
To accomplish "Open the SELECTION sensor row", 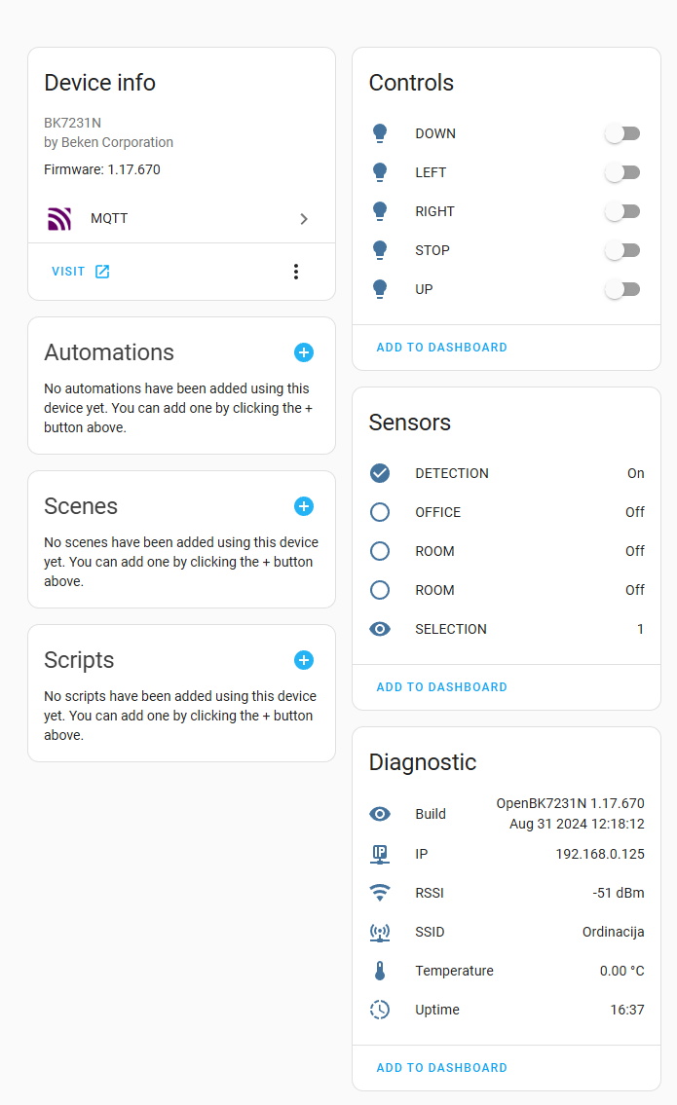I will 507,629.
